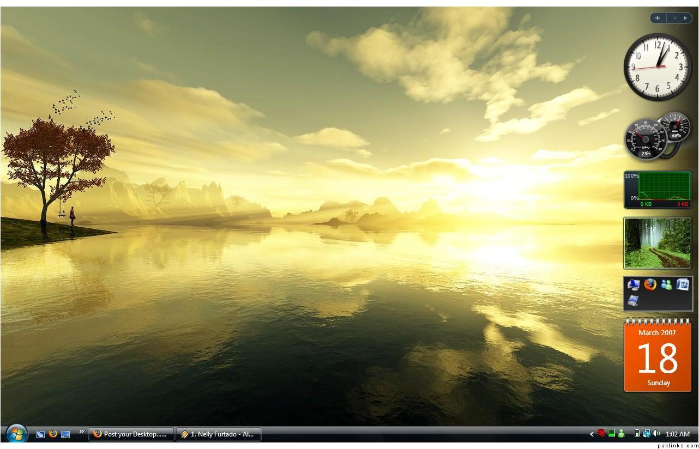Toggle Switch Between Windows quick launch icon
This screenshot has height=449, width=699.
point(40,434)
